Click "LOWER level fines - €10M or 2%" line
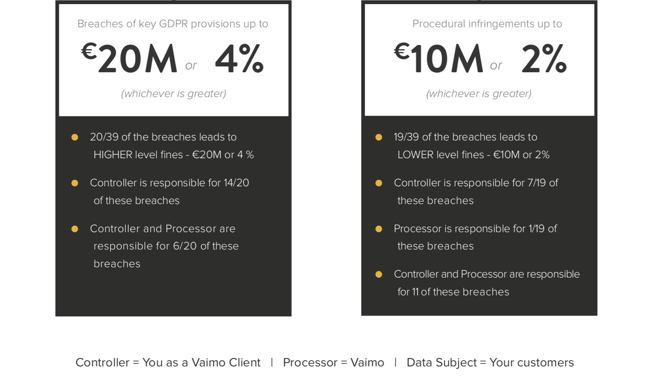The width and height of the screenshot is (656, 378). (473, 155)
